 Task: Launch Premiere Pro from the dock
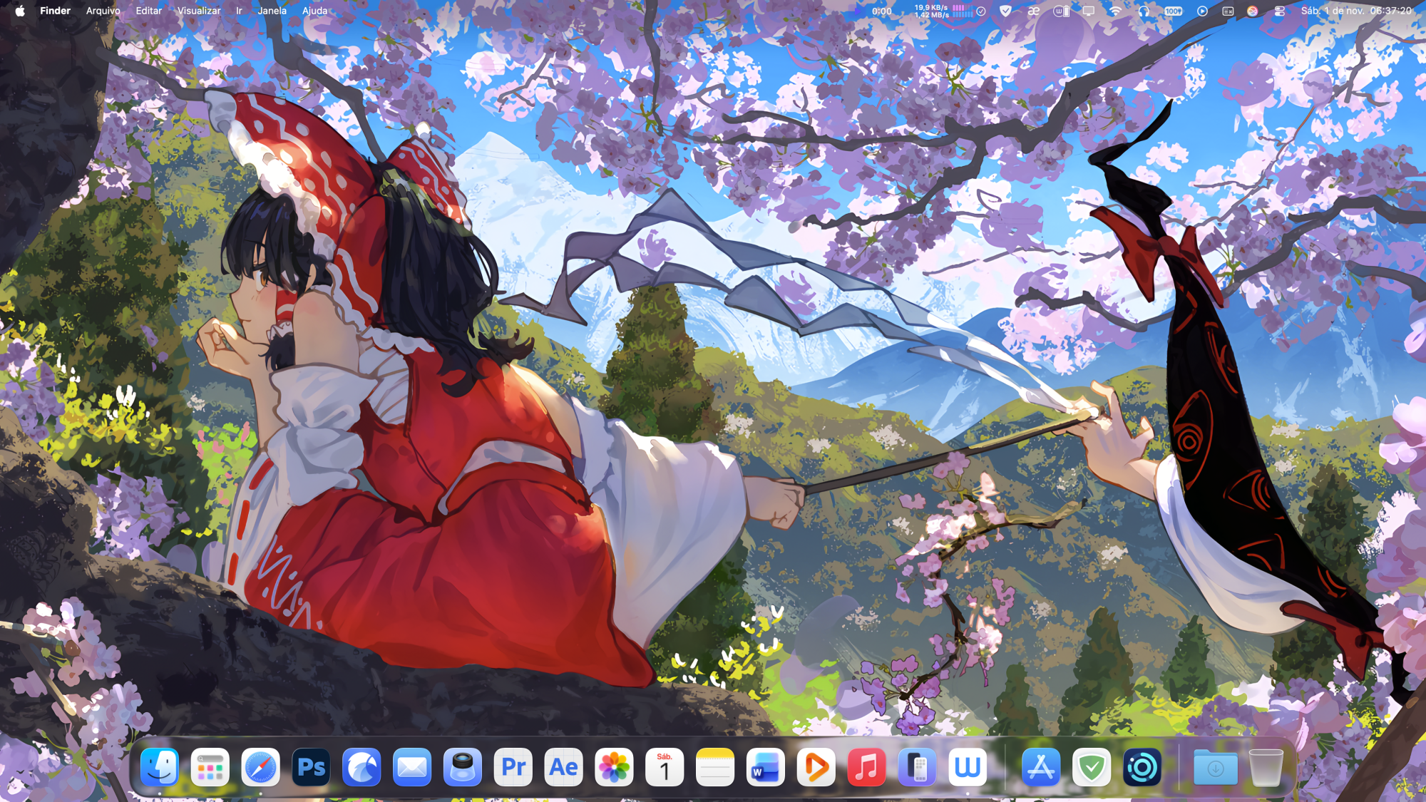point(513,768)
